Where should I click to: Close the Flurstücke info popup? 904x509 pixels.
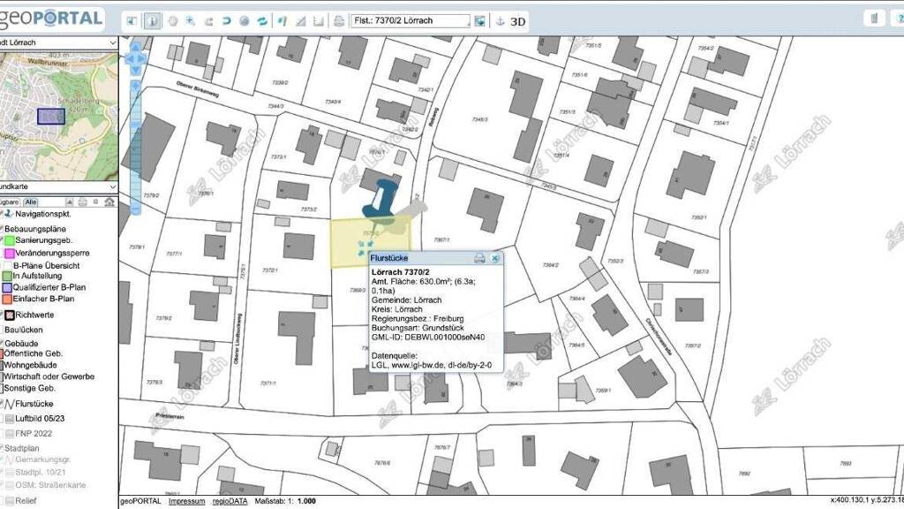pyautogui.click(x=495, y=258)
